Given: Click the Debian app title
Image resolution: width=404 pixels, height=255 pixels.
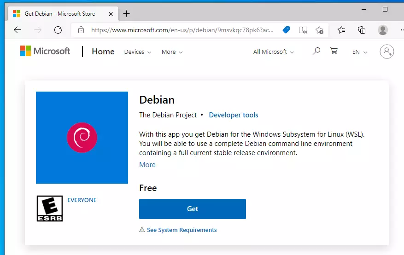Looking at the screenshot, I should pos(157,100).
